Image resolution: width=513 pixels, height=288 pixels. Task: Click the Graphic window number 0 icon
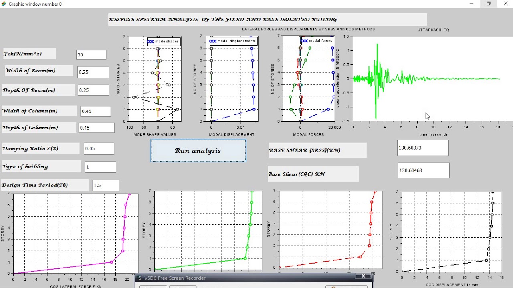tap(4, 4)
